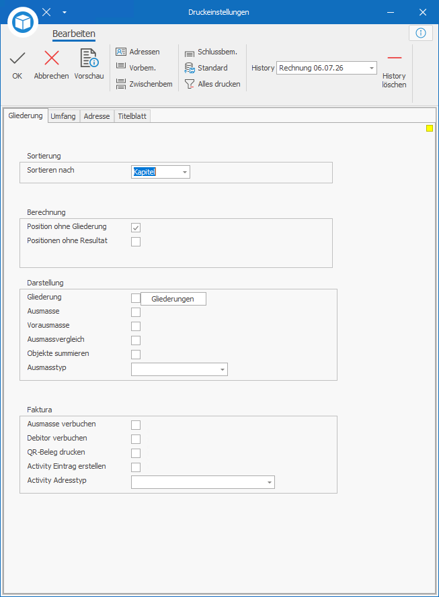This screenshot has height=597, width=439.
Task: Open quick access toolbar dropdown arrow
Action: [x=65, y=12]
